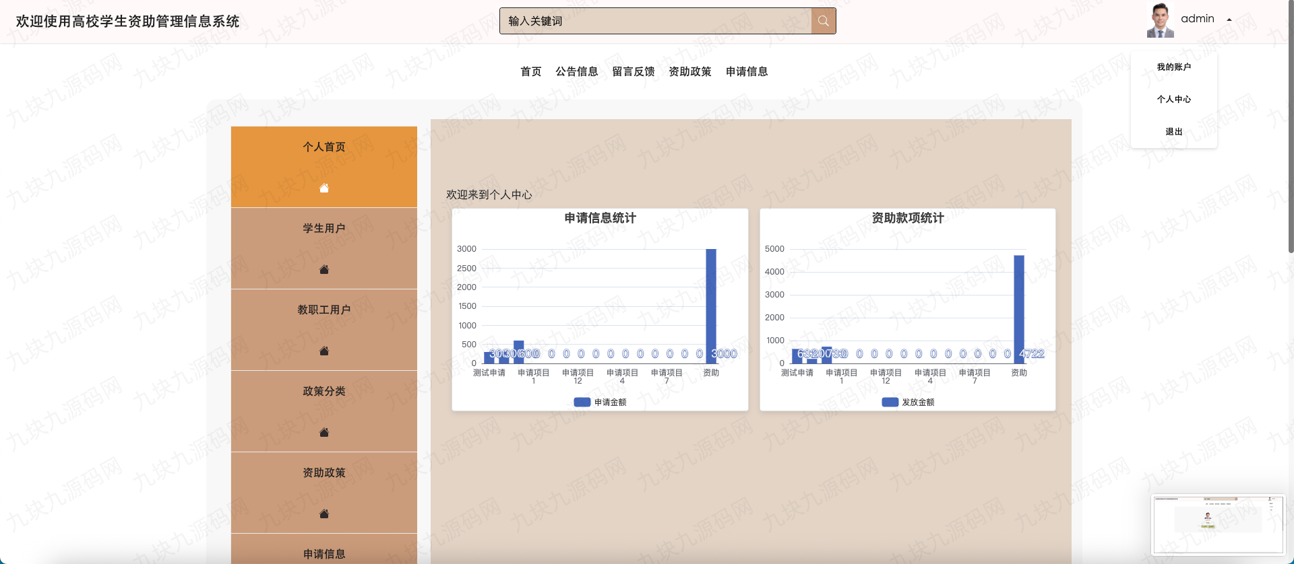This screenshot has height=564, width=1294.
Task: Click the house icon under 学生用户
Action: [x=324, y=269]
